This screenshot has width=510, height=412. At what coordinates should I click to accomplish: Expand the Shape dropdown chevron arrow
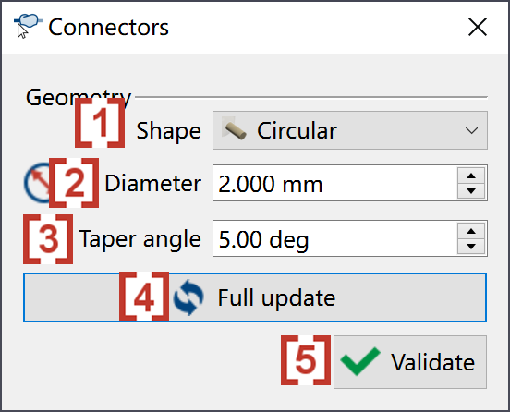click(471, 131)
